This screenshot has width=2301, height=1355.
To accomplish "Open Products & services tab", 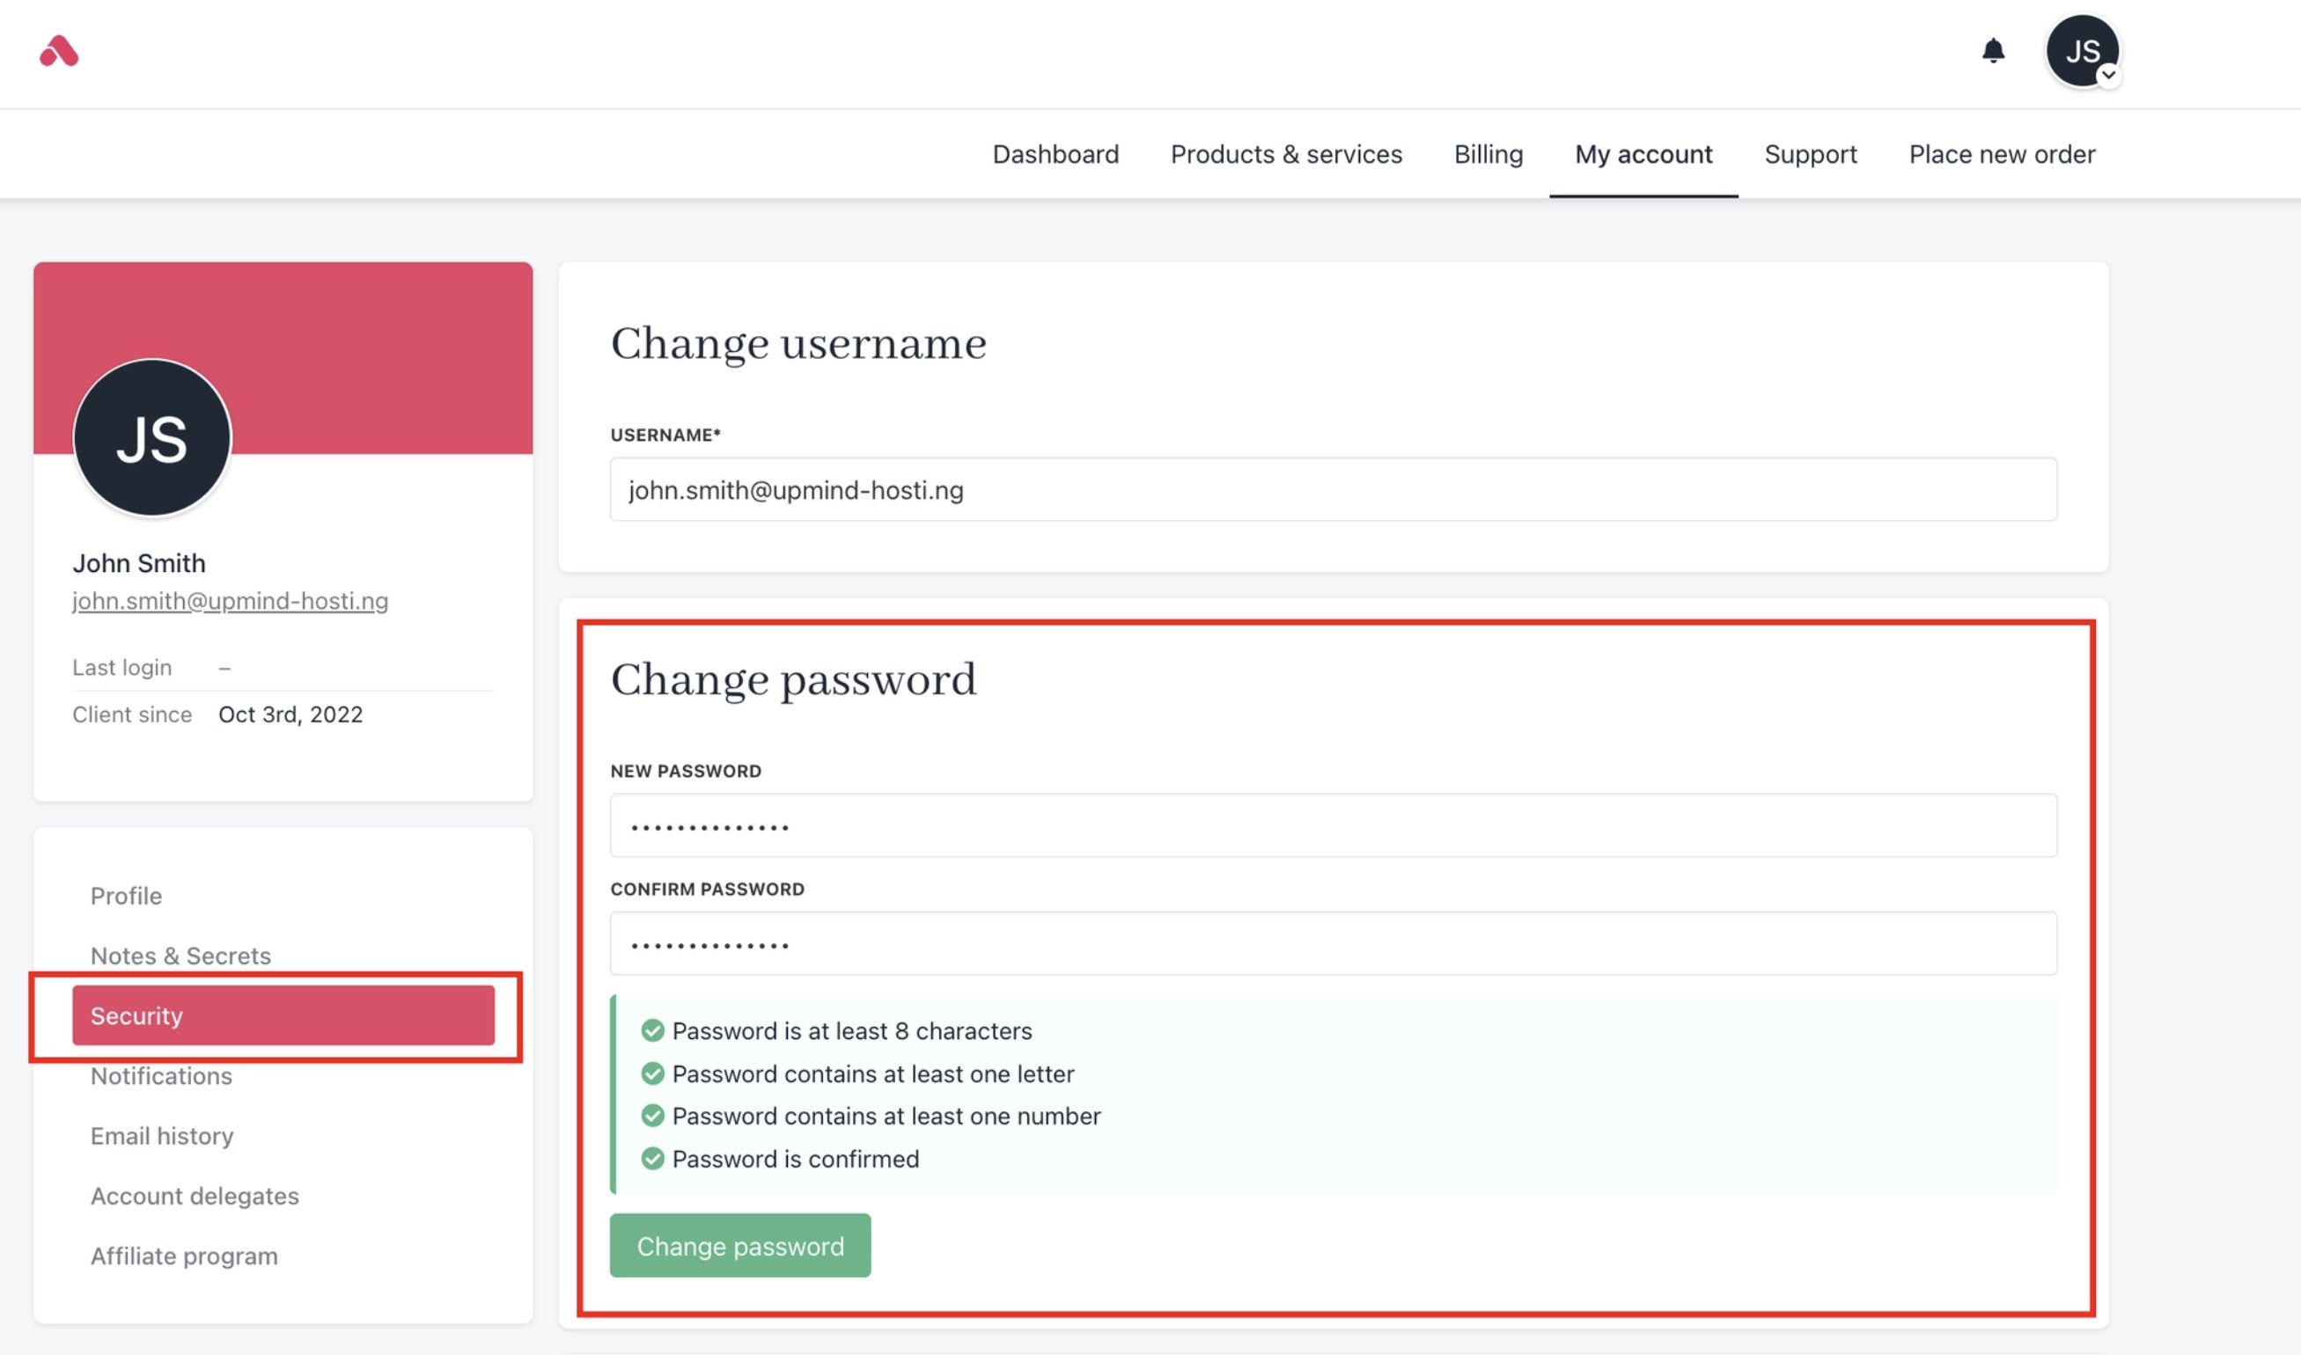I will [1286, 154].
